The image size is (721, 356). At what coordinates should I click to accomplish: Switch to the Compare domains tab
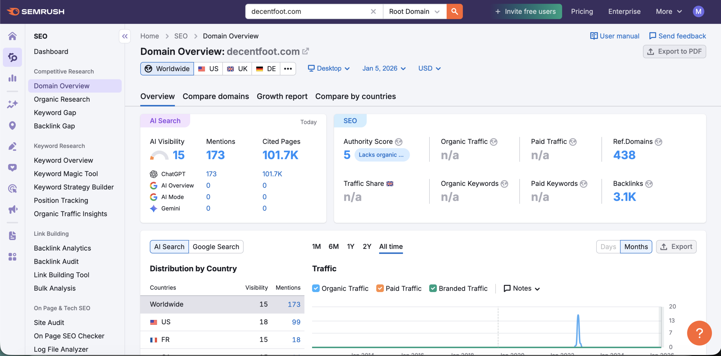[216, 96]
